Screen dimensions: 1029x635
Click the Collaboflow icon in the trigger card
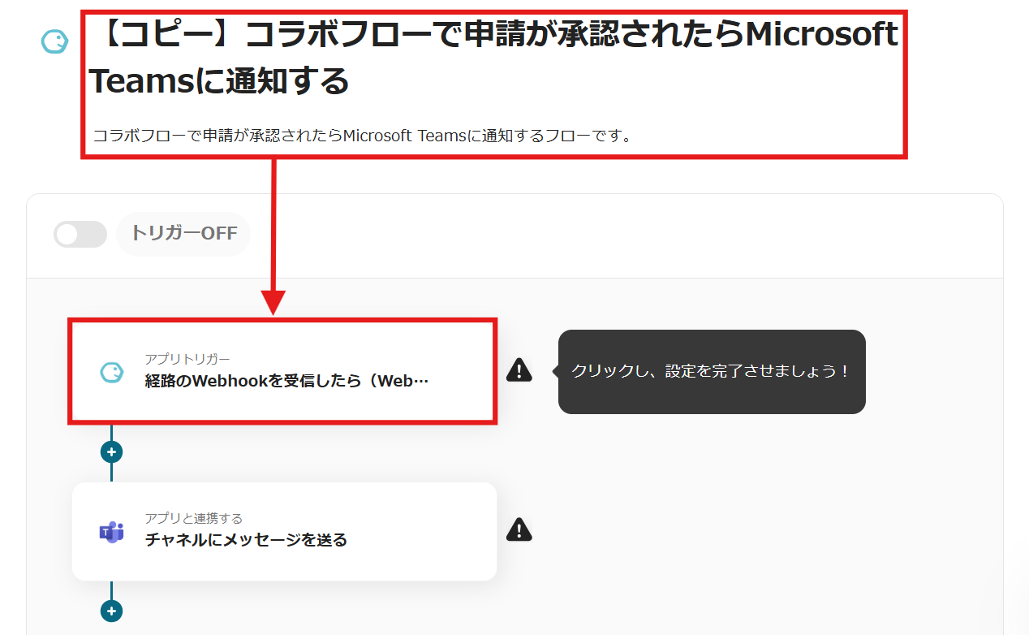[x=111, y=372]
